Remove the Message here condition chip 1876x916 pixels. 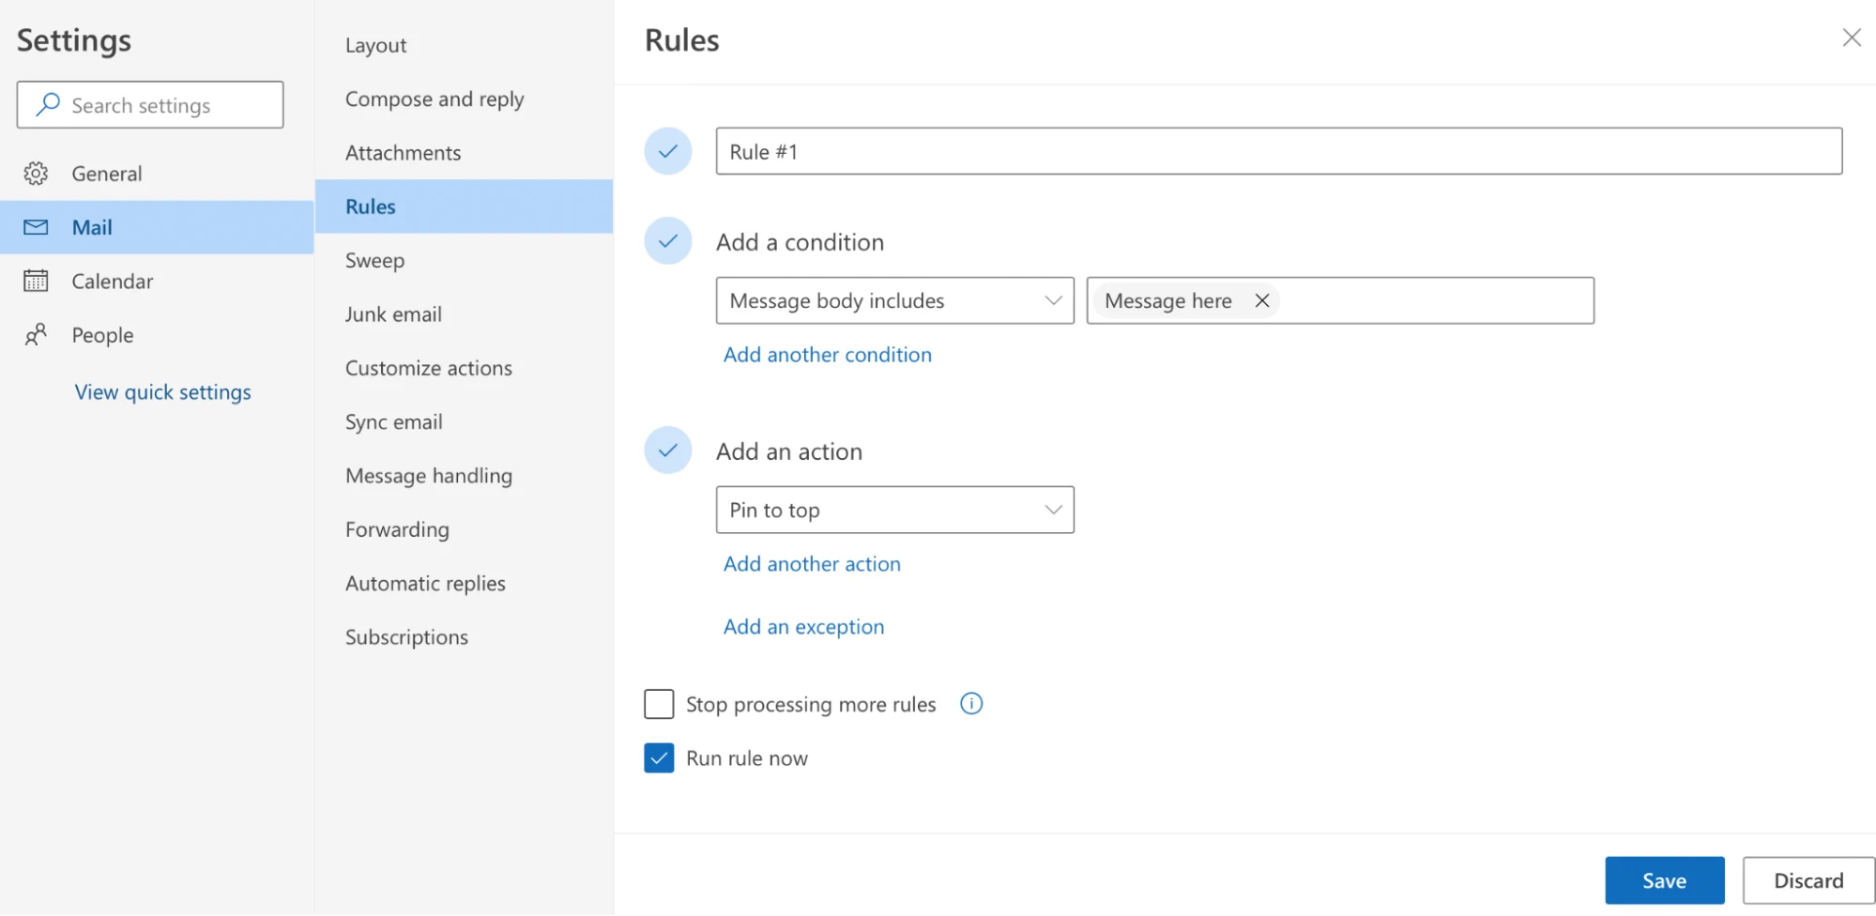click(x=1262, y=300)
